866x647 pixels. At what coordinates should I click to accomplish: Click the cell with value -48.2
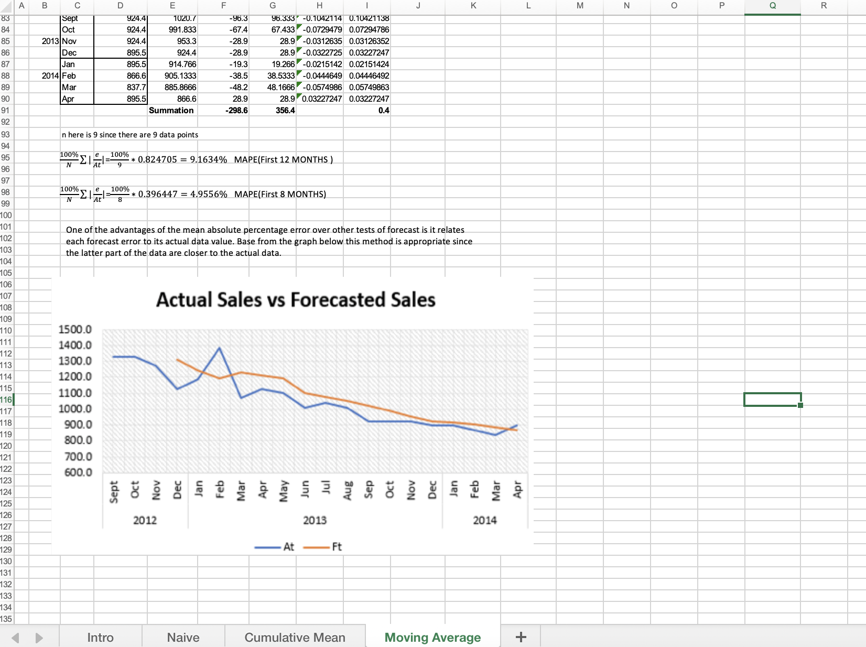pyautogui.click(x=224, y=87)
